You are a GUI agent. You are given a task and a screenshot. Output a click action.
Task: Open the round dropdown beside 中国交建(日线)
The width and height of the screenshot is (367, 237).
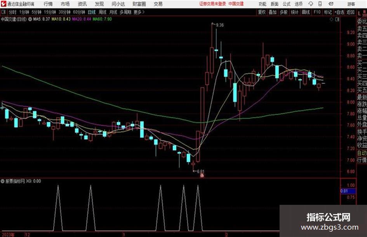[x=30, y=19]
